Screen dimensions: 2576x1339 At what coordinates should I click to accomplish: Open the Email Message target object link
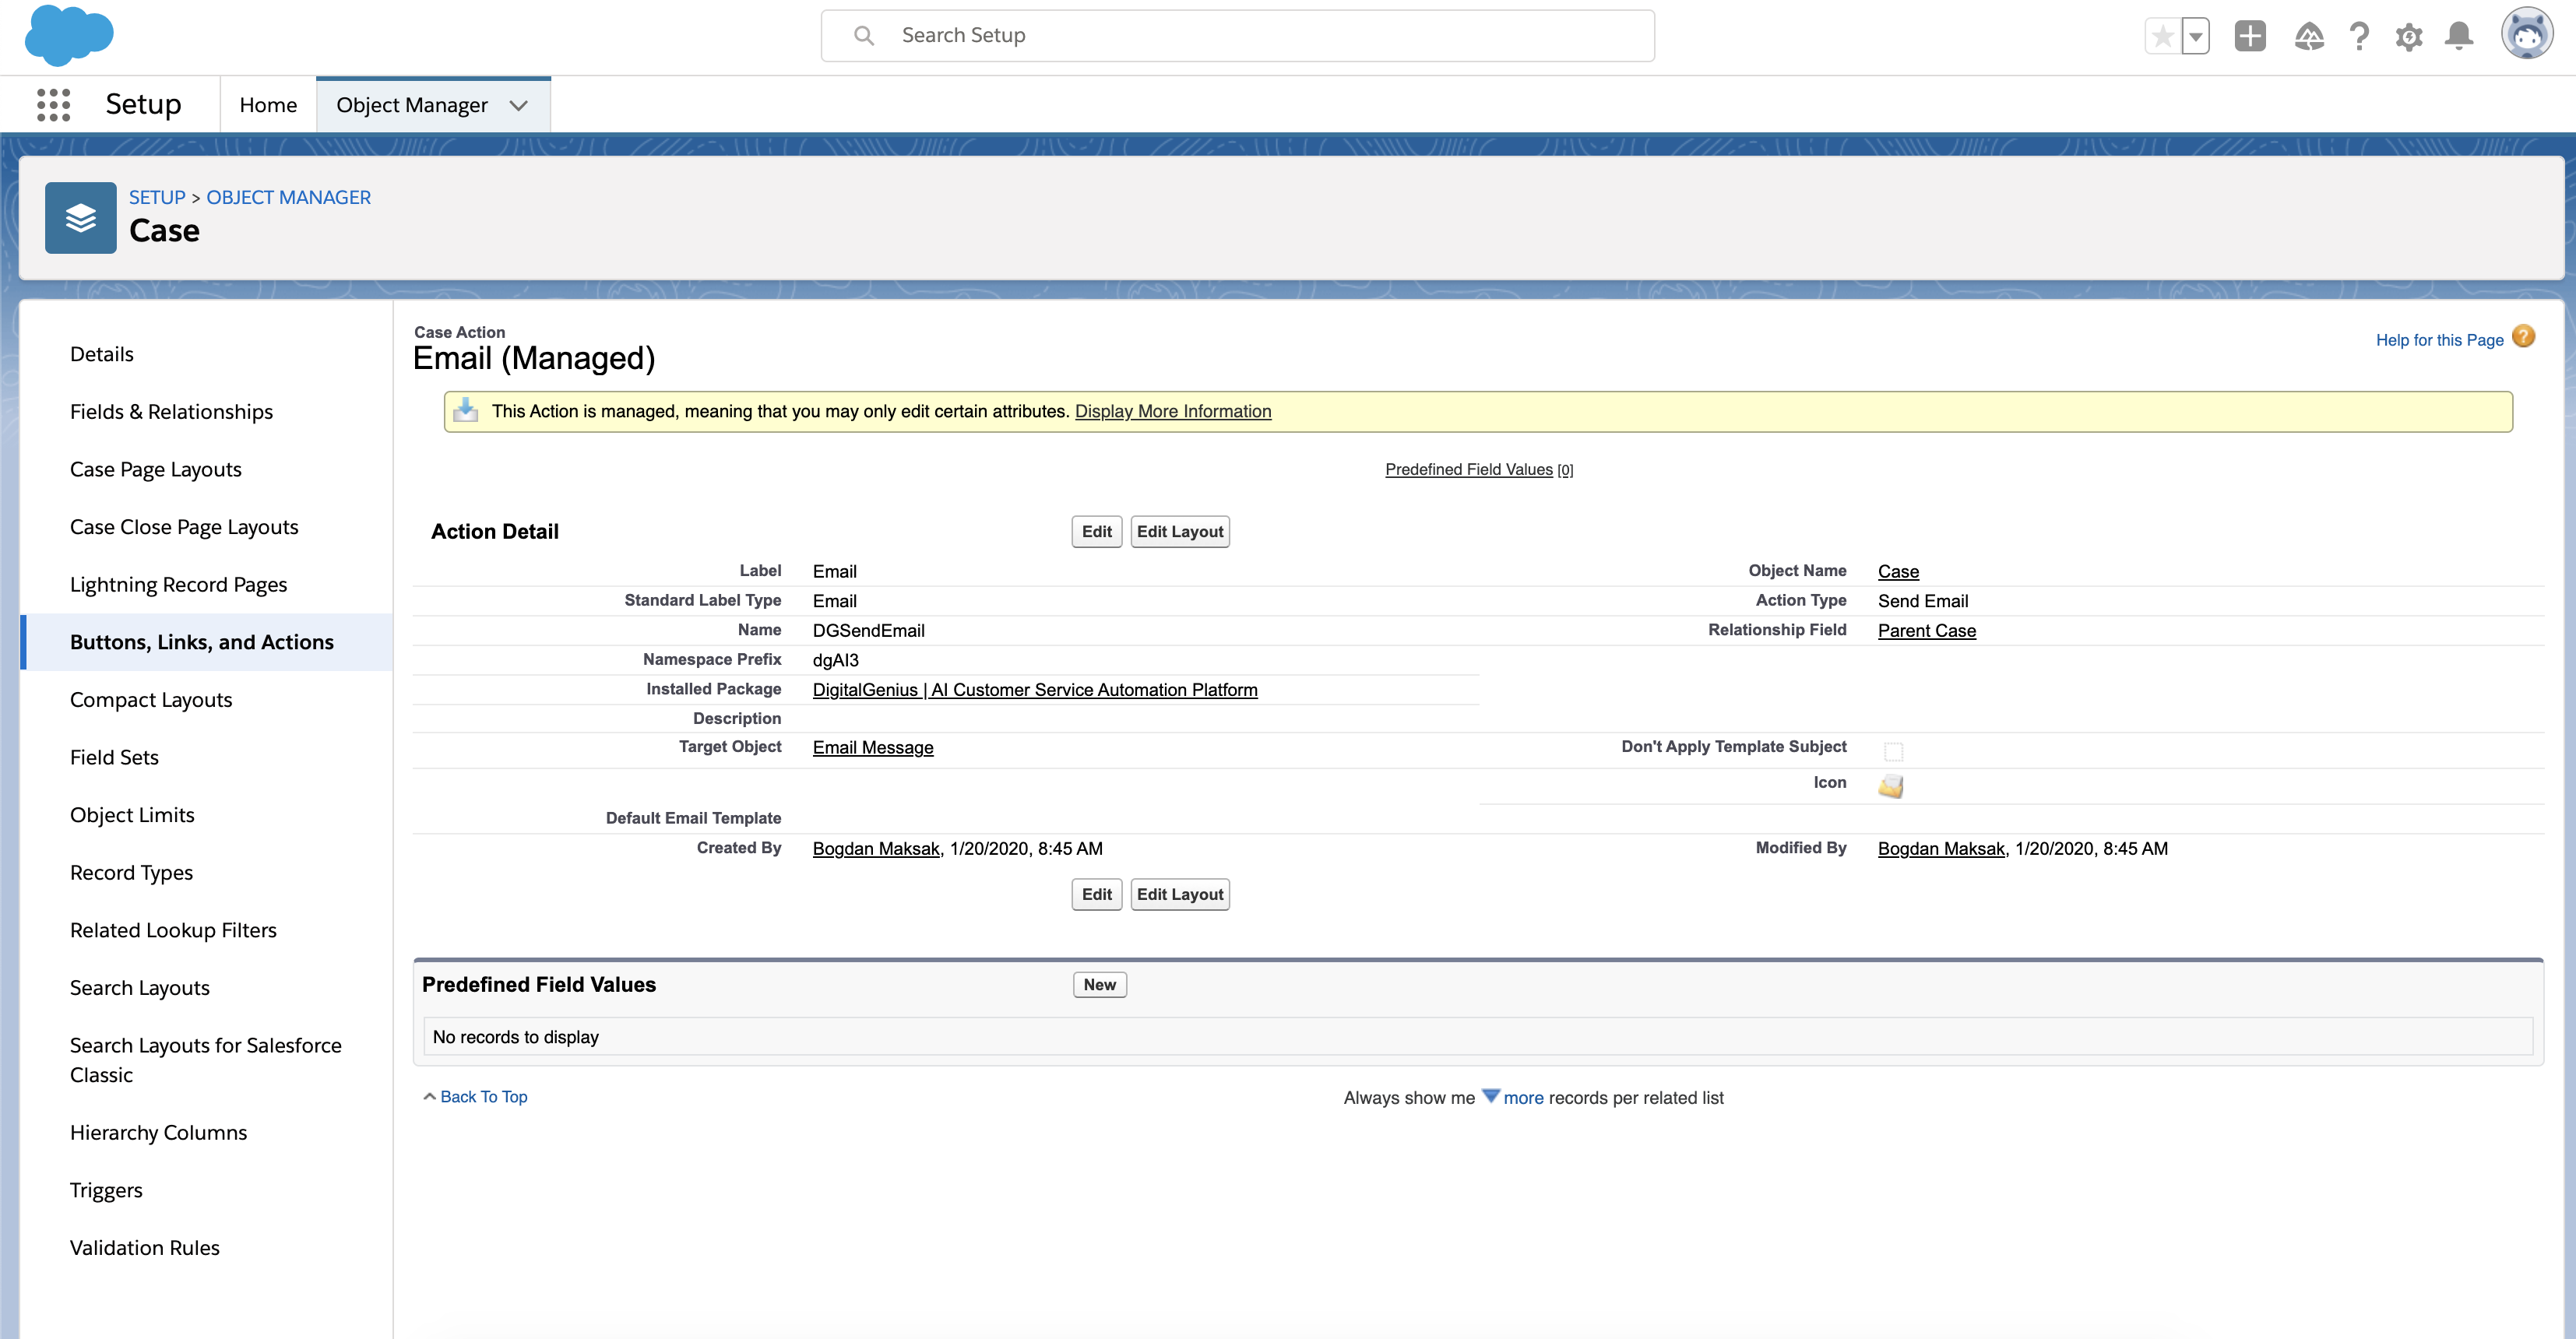click(x=873, y=748)
